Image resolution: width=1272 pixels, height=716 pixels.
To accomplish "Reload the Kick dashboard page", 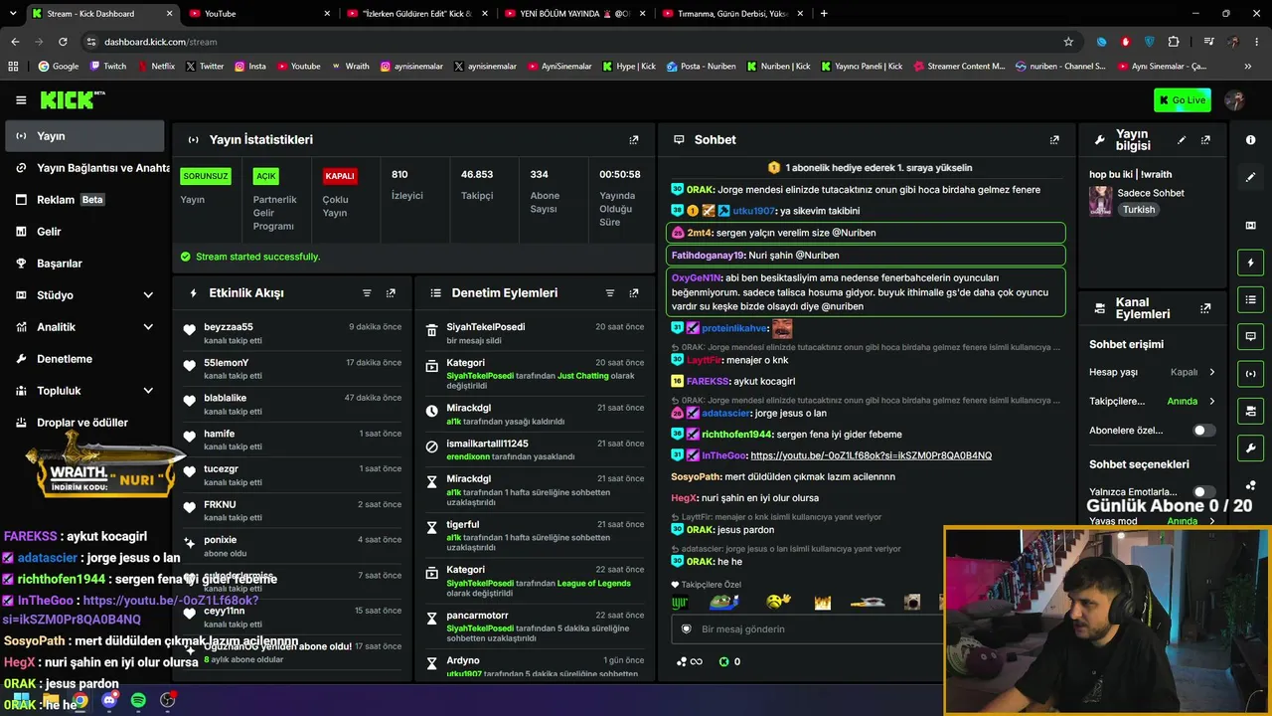I will 63,42.
